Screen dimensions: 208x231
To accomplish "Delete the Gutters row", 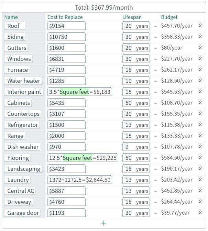I will point(200,48).
